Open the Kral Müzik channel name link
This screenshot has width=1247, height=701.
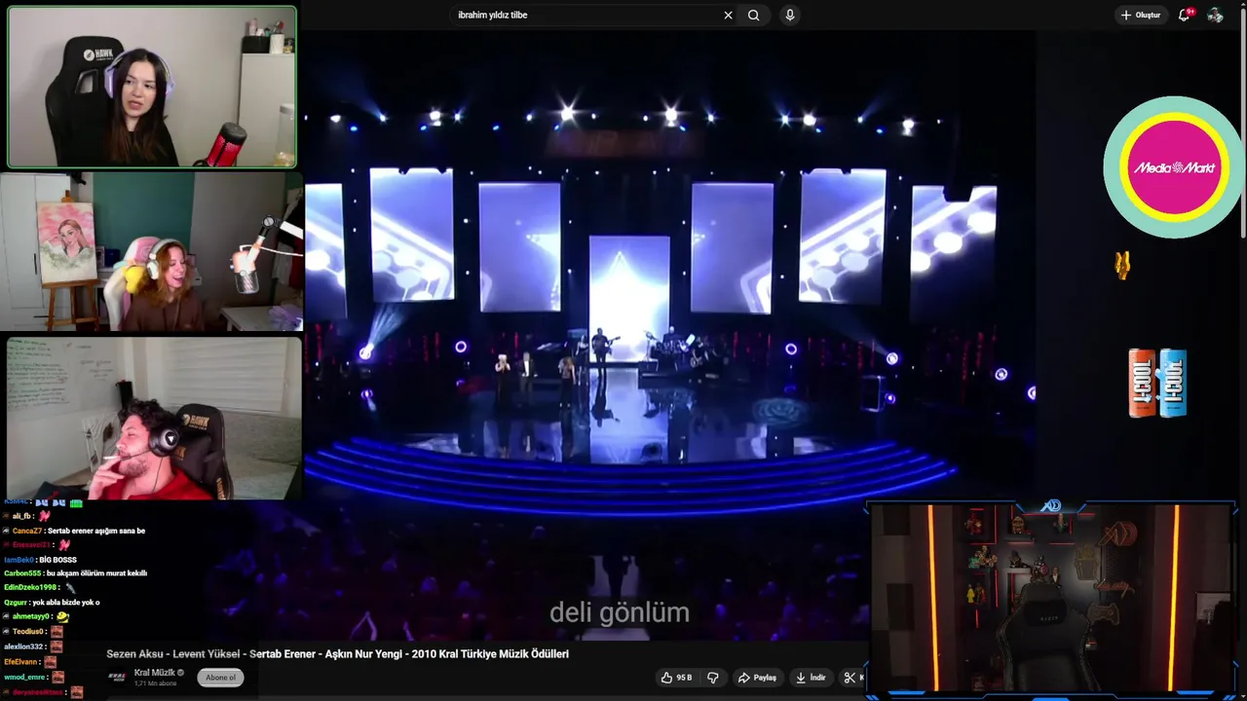coord(154,673)
